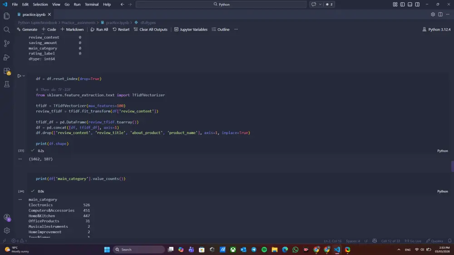Open the Source Control view
The height and width of the screenshot is (255, 454).
pyautogui.click(x=7, y=44)
